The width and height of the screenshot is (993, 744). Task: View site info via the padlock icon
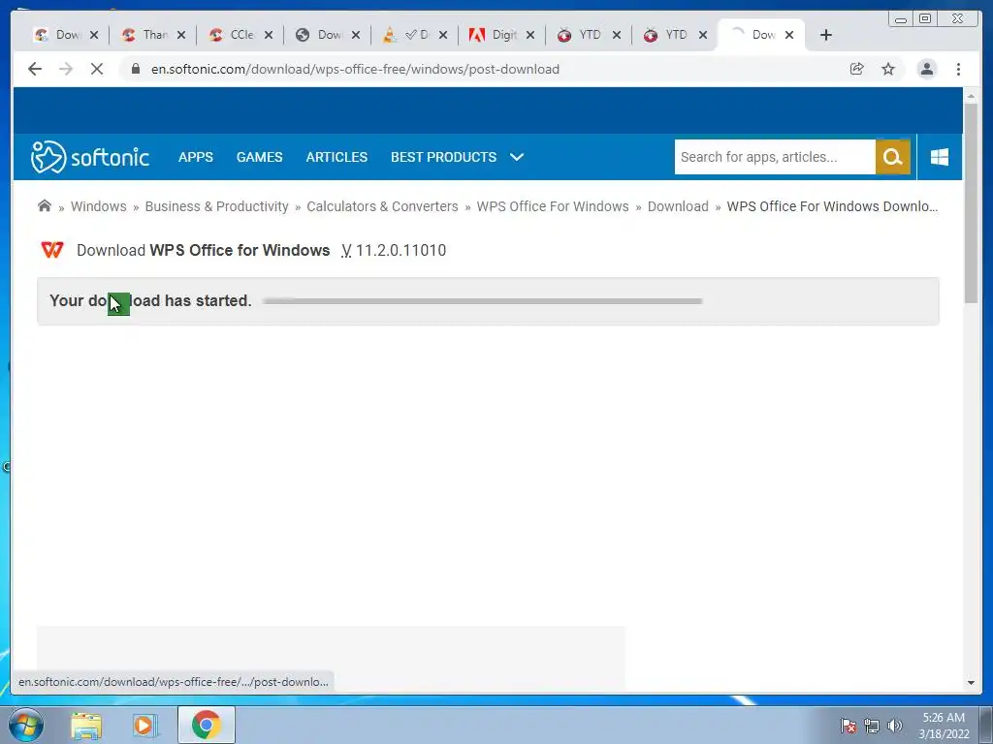(x=135, y=69)
